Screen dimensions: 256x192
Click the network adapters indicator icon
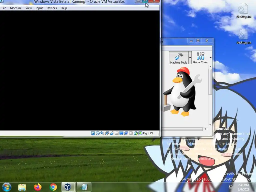click(107, 133)
